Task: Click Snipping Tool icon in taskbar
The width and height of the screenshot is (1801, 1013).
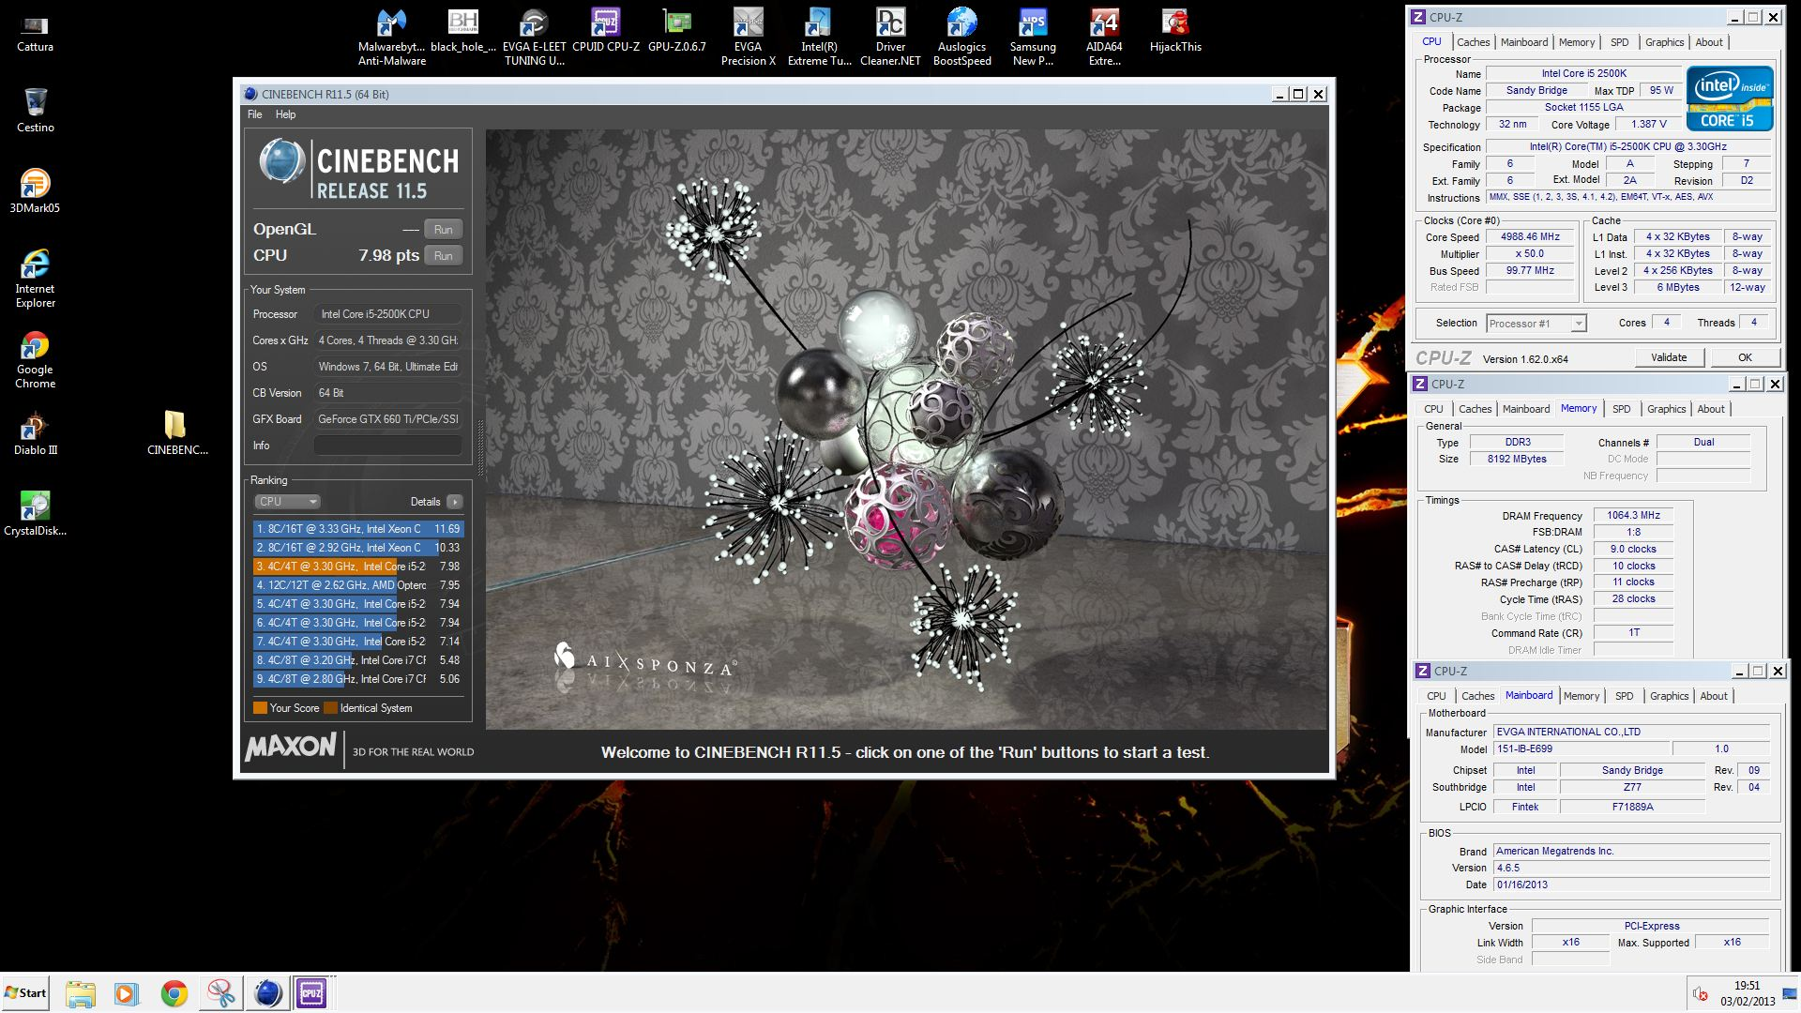Action: [x=220, y=993]
